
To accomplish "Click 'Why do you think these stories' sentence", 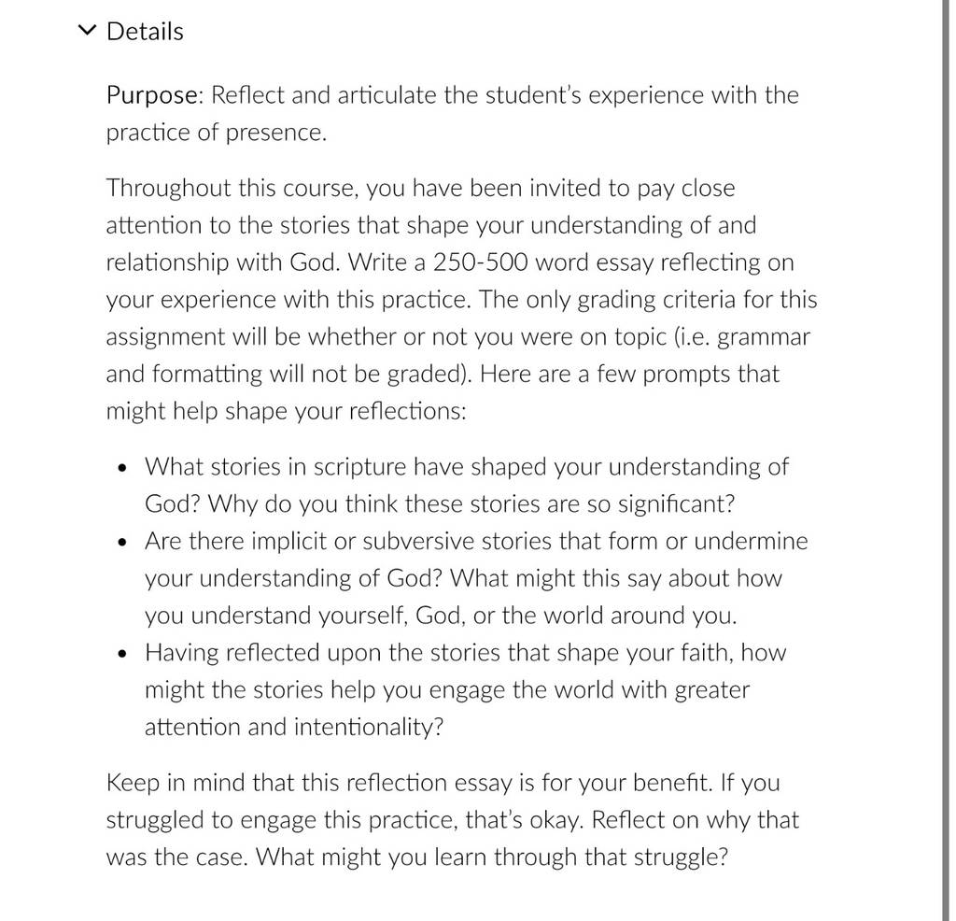I will coord(471,503).
